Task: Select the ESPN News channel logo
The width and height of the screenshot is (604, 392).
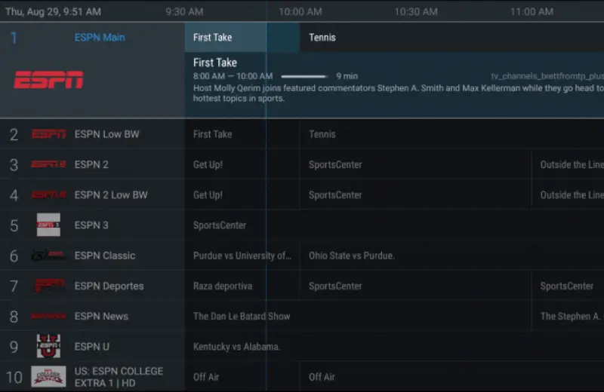Action: click(x=48, y=316)
